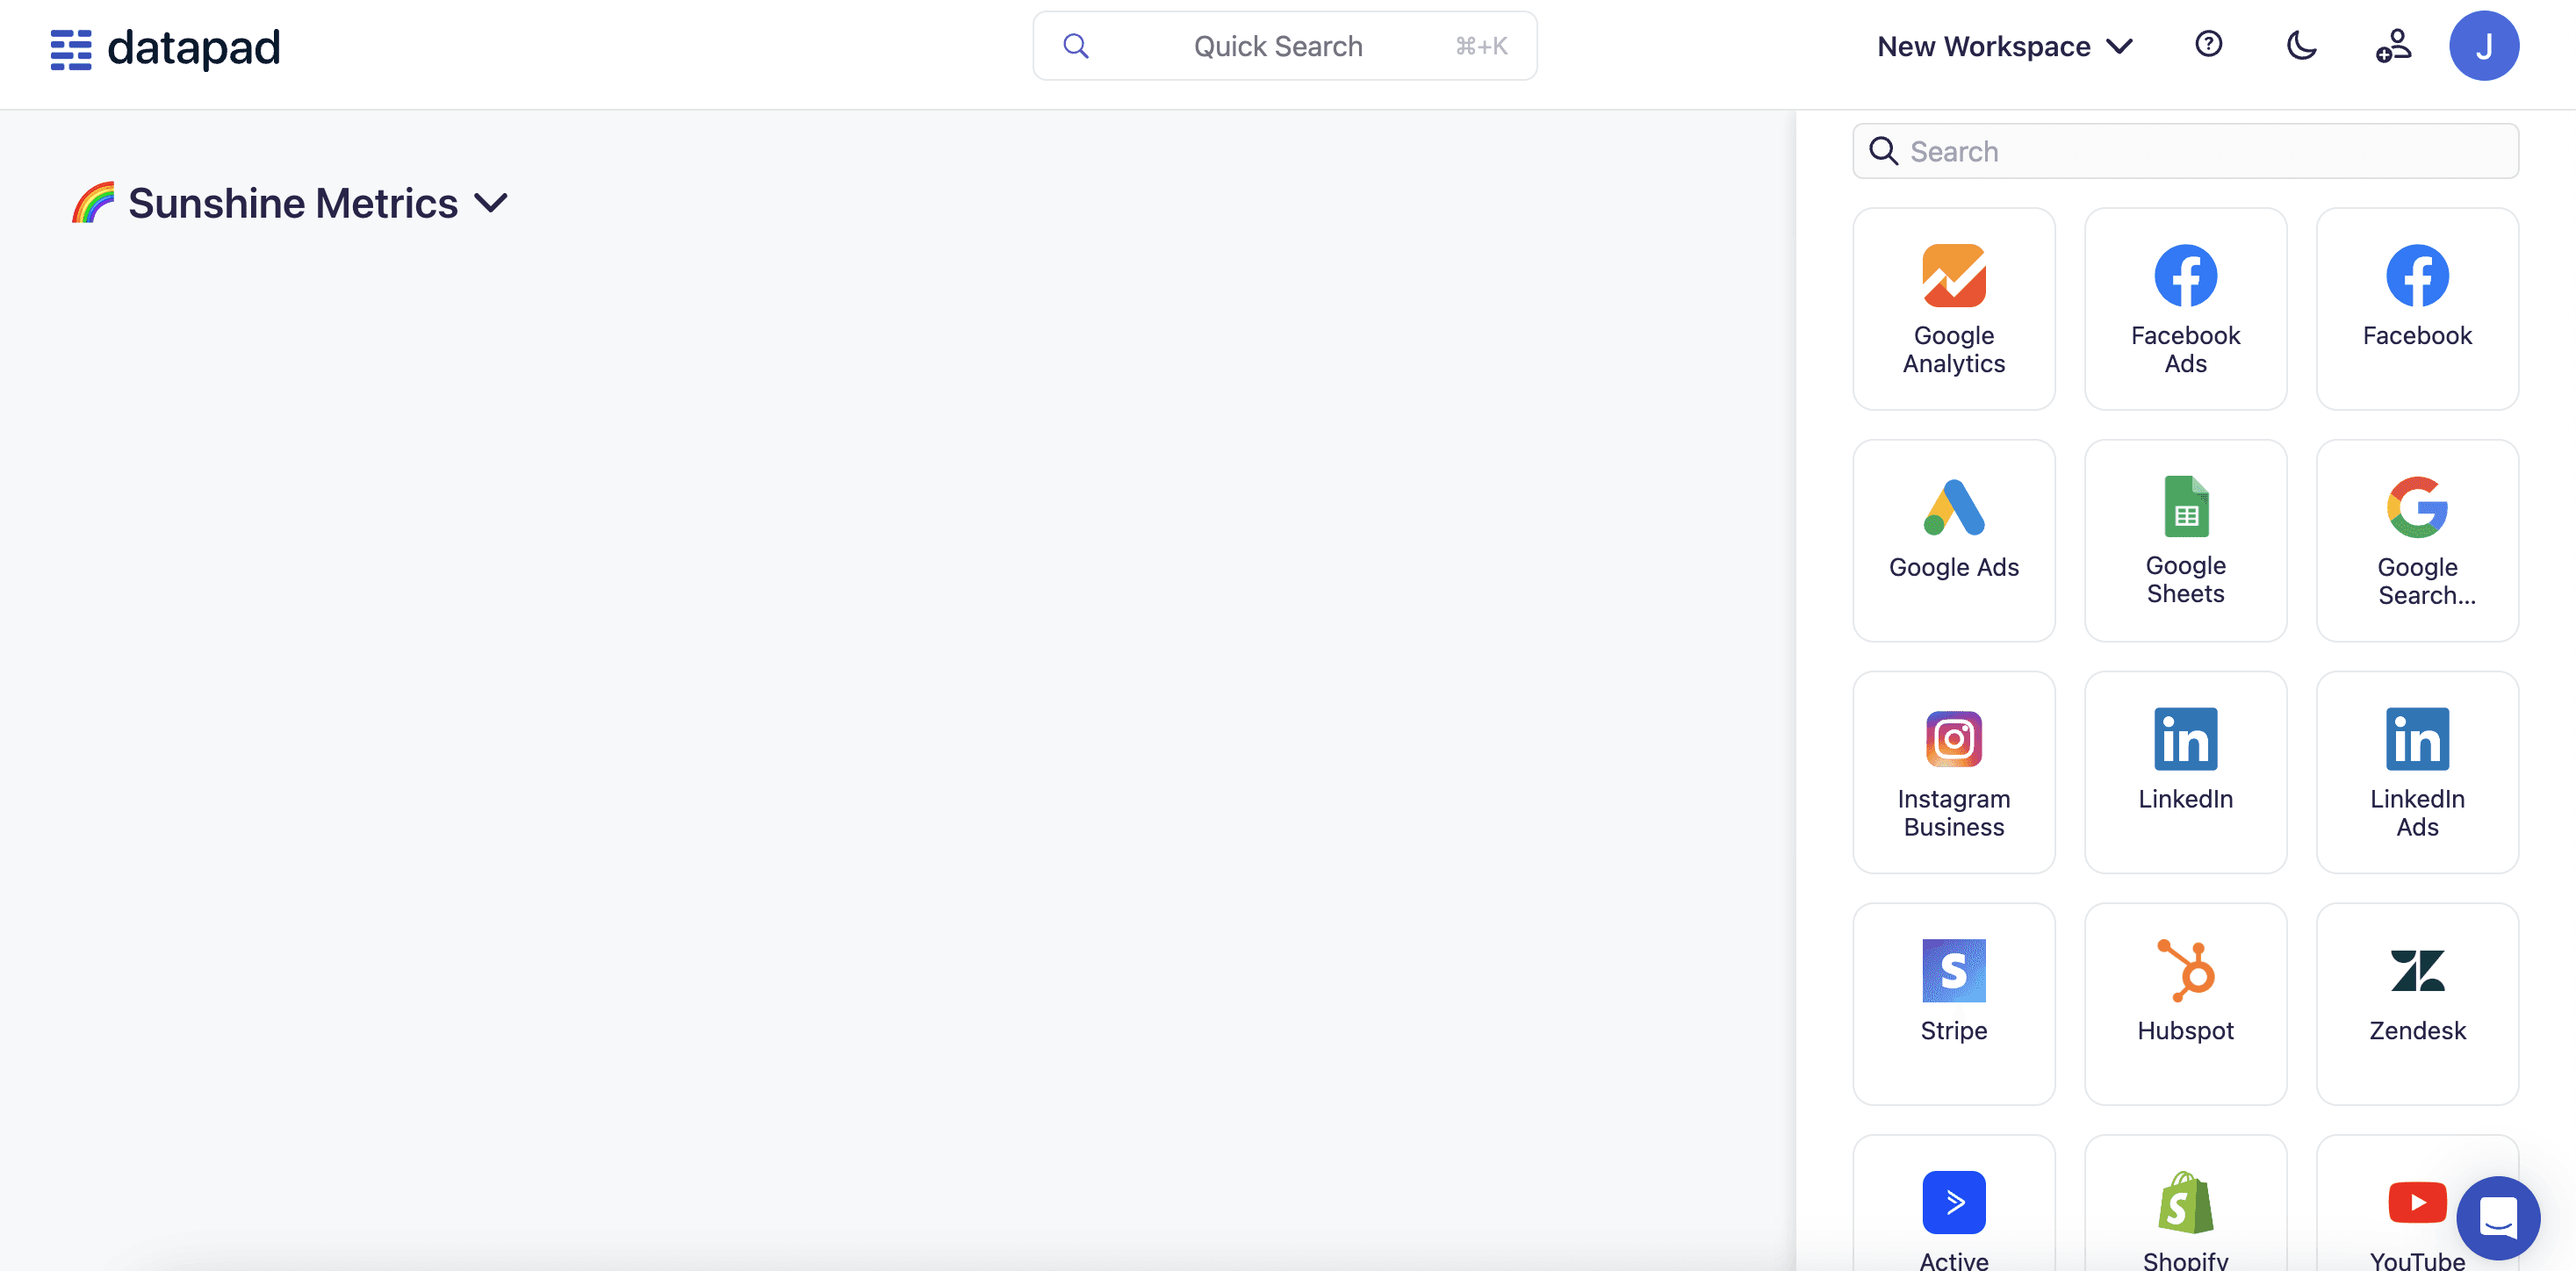Click the magnifier icon in Quick Search

coord(1075,46)
